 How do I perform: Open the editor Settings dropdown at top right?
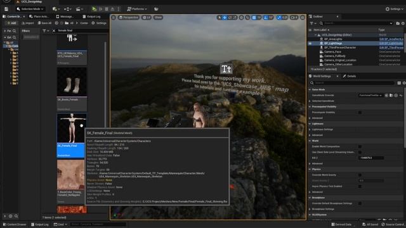[395, 9]
